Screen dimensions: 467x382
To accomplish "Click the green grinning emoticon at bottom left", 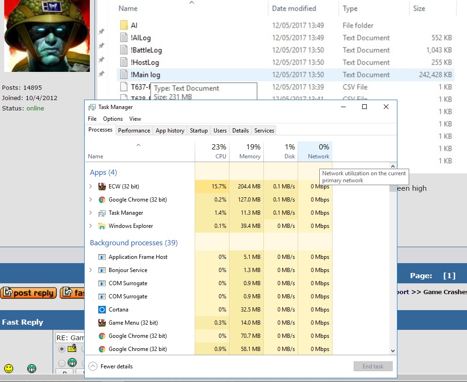I will click(x=32, y=368).
